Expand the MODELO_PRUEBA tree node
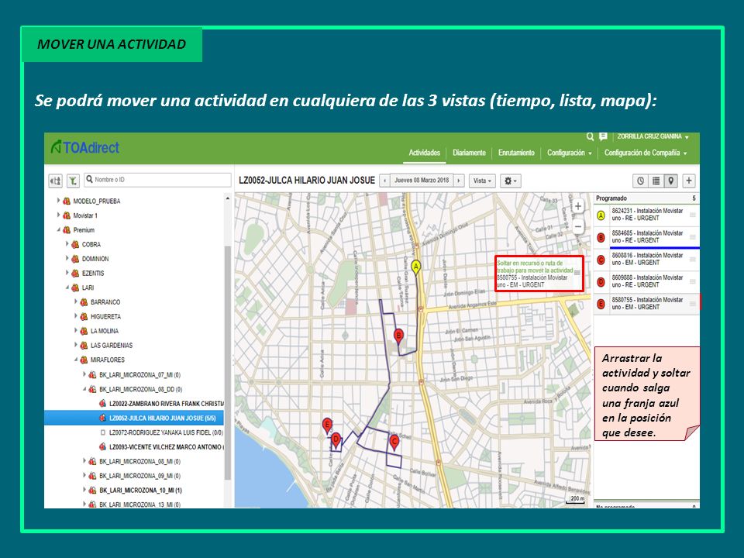744x558 pixels. coord(58,201)
